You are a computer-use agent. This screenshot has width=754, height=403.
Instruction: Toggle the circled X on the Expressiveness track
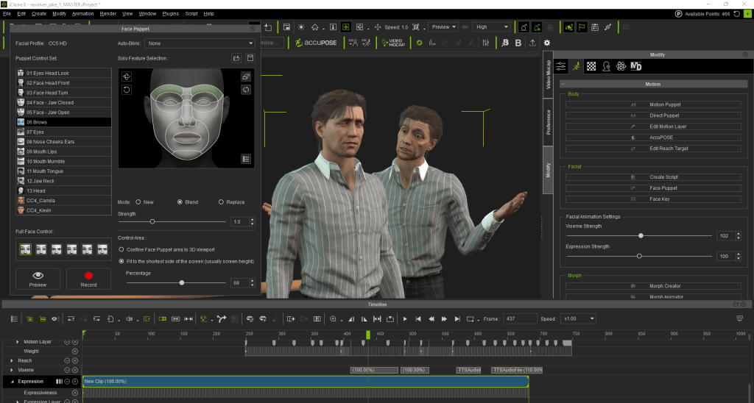click(75, 393)
